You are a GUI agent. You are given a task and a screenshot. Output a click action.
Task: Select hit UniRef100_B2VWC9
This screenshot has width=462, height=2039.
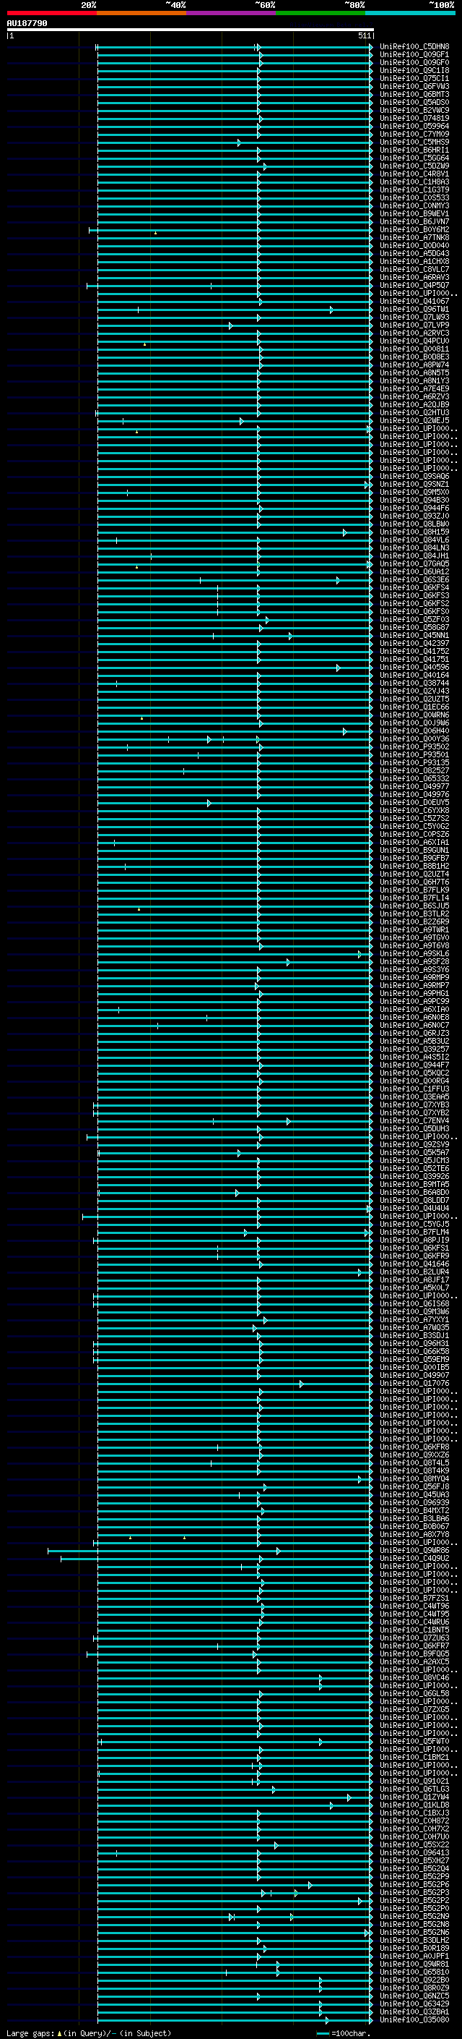point(414,110)
